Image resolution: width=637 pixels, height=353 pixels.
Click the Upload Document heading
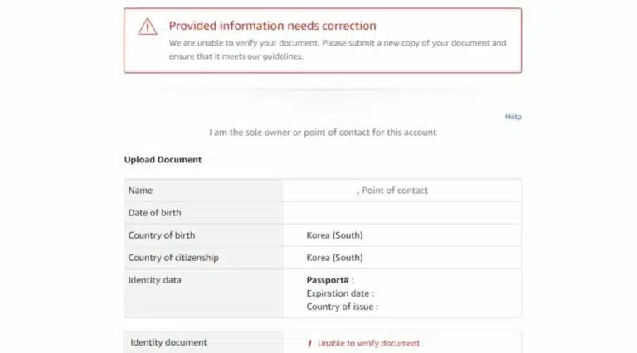[x=163, y=160]
